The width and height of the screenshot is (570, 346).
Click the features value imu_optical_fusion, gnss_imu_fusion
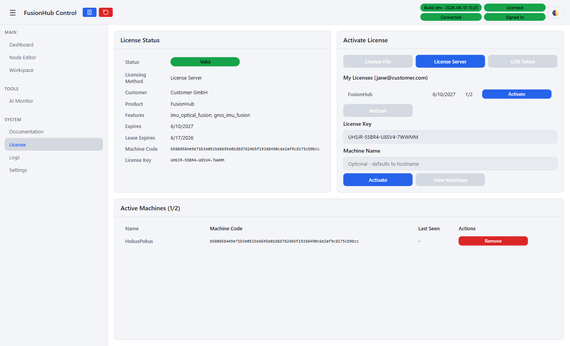pyautogui.click(x=210, y=115)
